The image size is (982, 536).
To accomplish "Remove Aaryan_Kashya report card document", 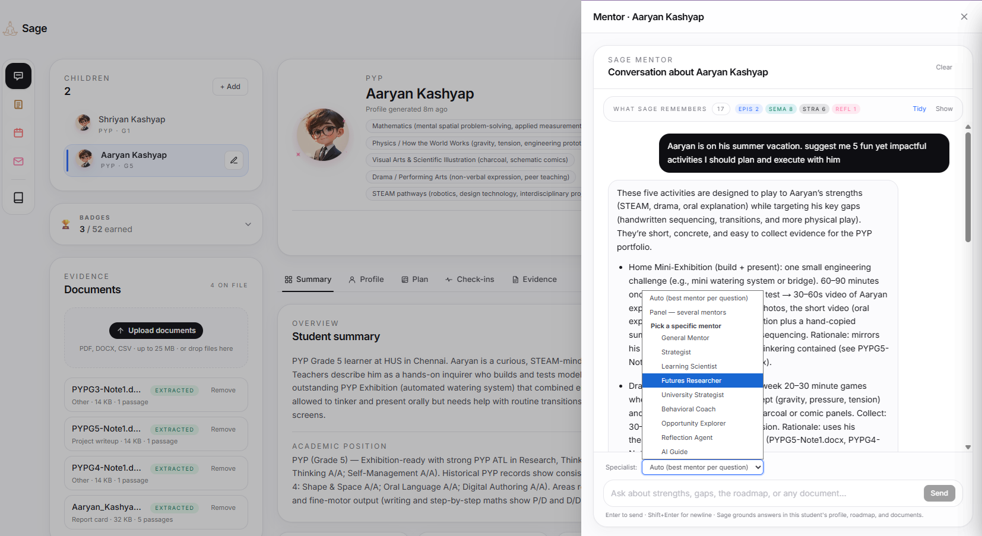I will pyautogui.click(x=223, y=508).
